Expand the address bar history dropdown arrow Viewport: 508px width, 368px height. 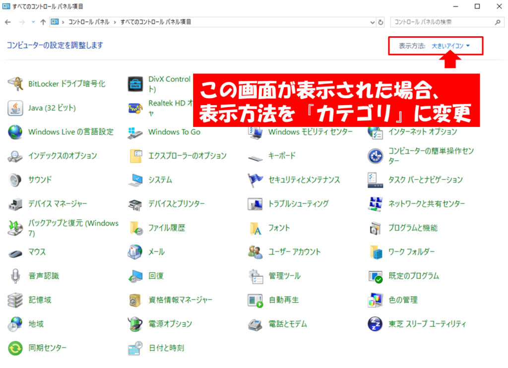[372, 22]
